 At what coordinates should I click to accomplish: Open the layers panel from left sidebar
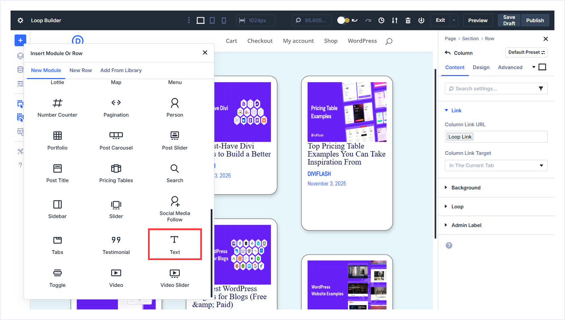[20, 56]
